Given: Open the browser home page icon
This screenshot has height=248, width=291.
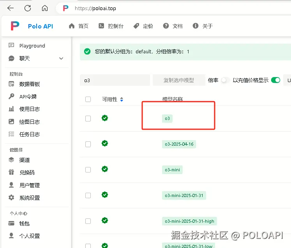Looking at the screenshot, I should (x=45, y=8).
